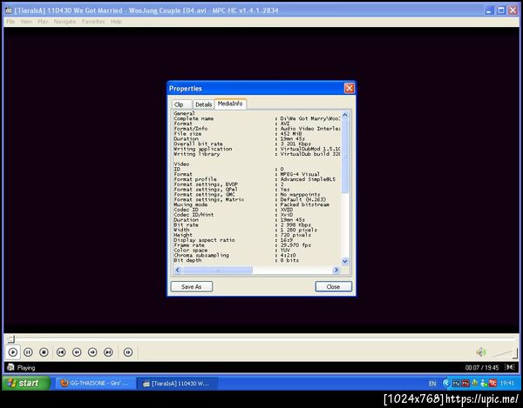
Task: Click the 'Color space' label
Action: (x=191, y=250)
